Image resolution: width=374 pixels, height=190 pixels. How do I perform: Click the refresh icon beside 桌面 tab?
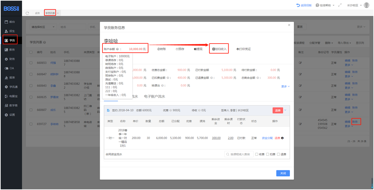point(27,13)
